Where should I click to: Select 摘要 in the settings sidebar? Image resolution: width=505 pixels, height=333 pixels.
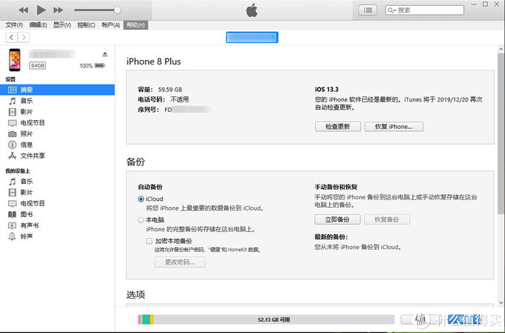(x=57, y=90)
